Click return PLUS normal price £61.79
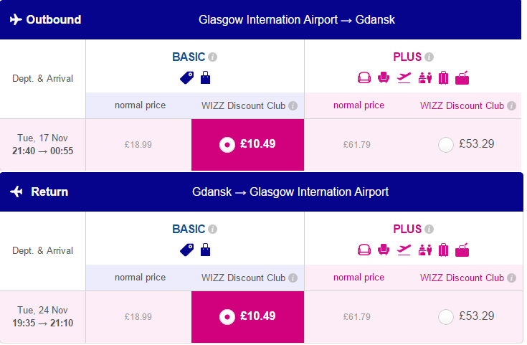The image size is (527, 345). (357, 317)
